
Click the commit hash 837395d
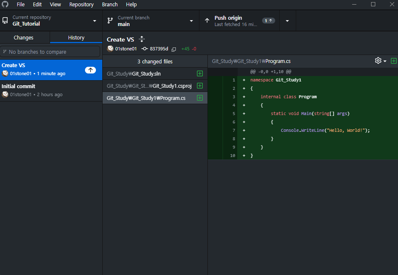159,49
